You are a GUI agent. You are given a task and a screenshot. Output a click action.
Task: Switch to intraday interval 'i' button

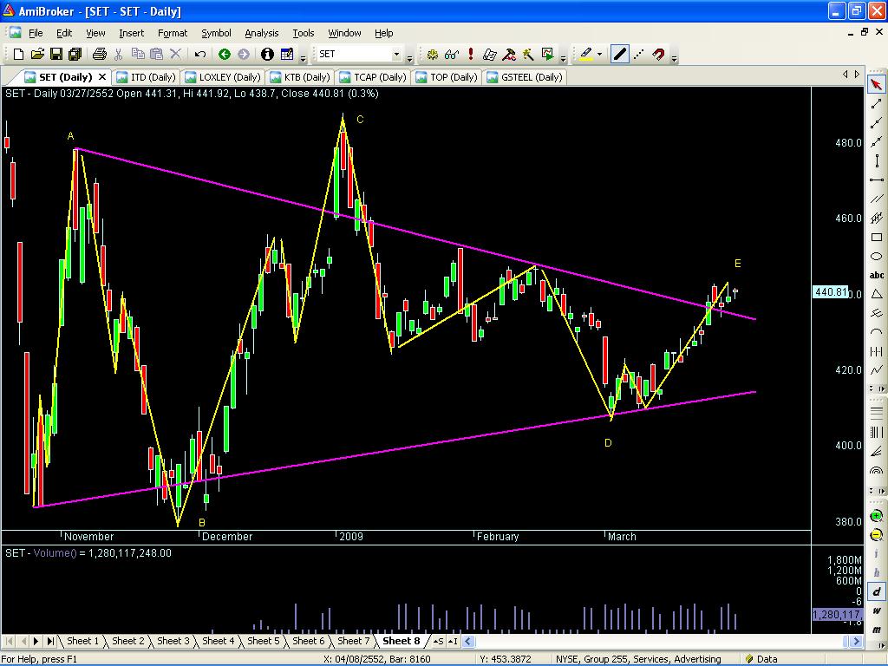point(876,554)
